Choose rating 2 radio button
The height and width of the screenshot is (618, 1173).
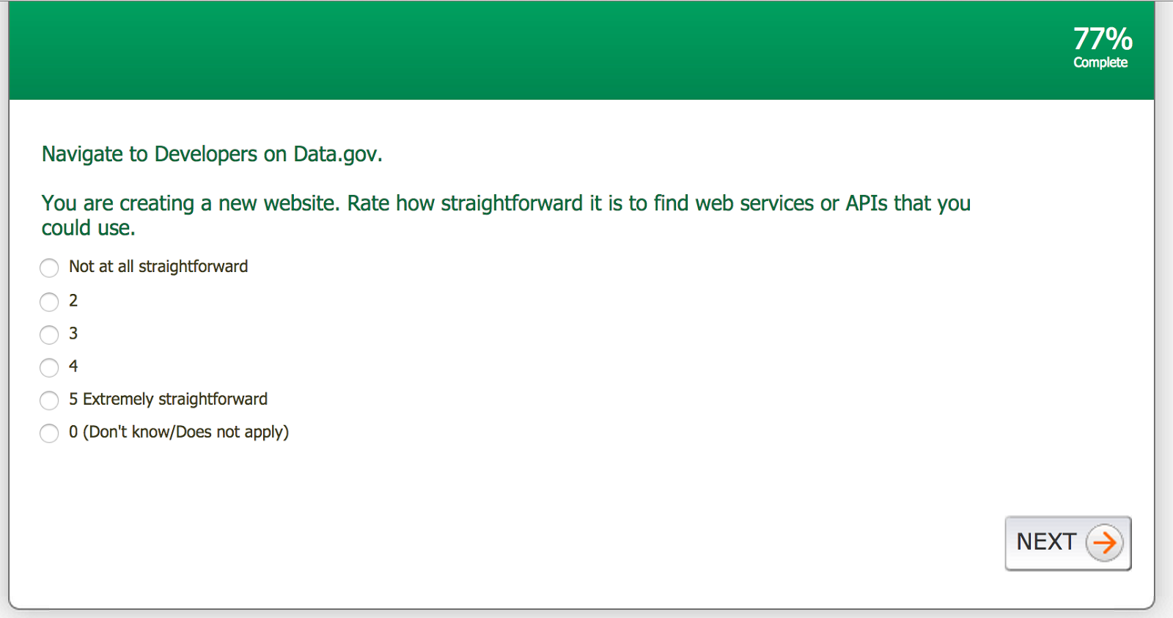point(49,301)
